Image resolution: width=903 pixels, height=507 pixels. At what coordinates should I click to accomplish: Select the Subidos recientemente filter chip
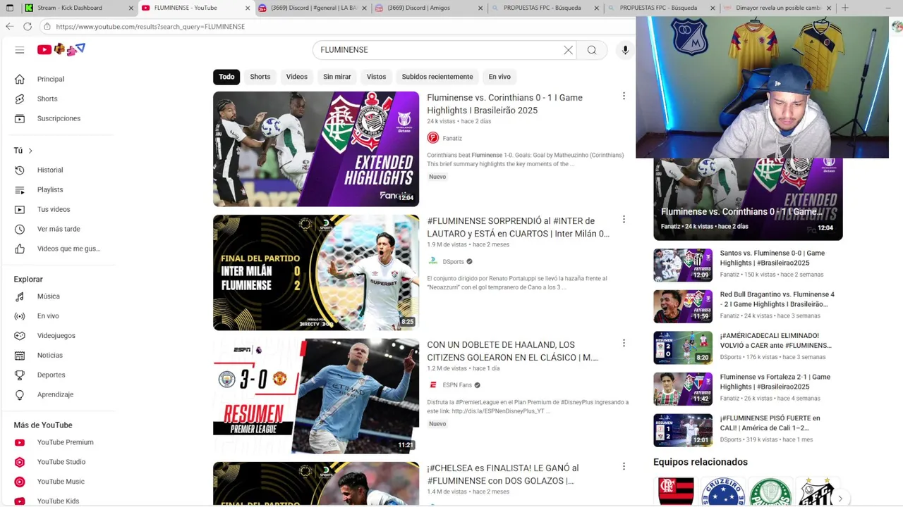coord(437,77)
